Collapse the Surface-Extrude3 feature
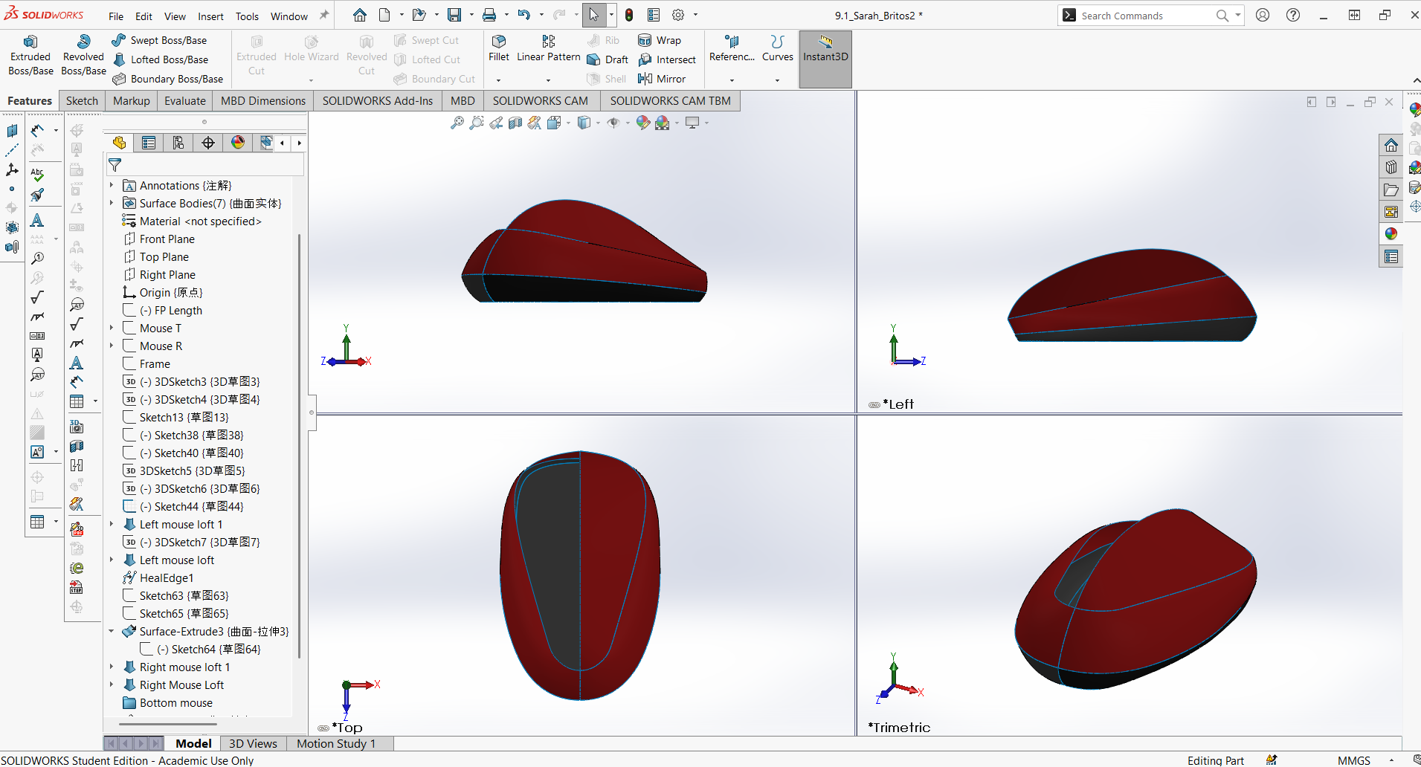This screenshot has width=1421, height=767. pos(112,631)
